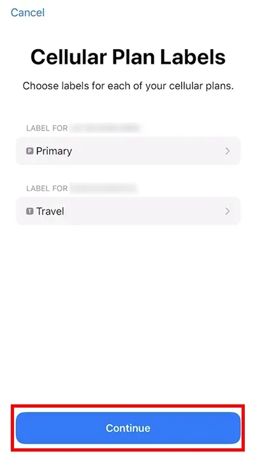255x470 pixels.
Task: Tap the blue Continue button
Action: [x=128, y=428]
